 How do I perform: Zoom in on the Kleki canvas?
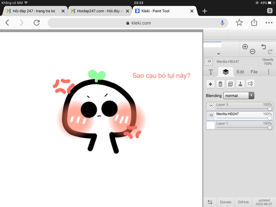pyautogui.click(x=245, y=47)
